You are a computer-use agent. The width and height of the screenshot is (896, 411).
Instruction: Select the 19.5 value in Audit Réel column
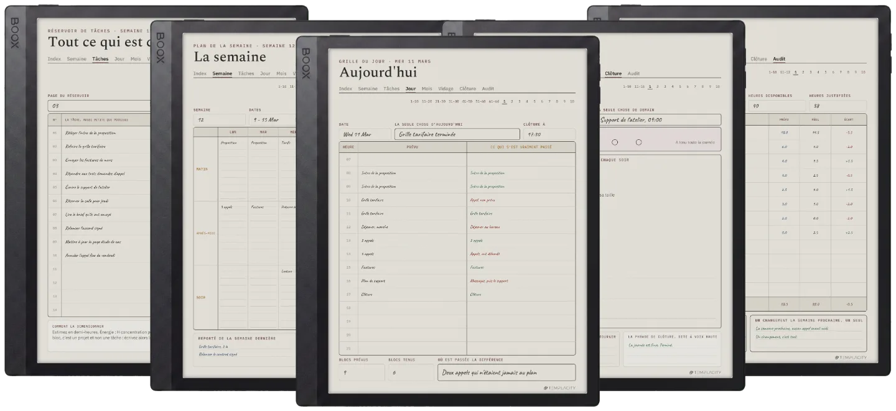point(816,132)
